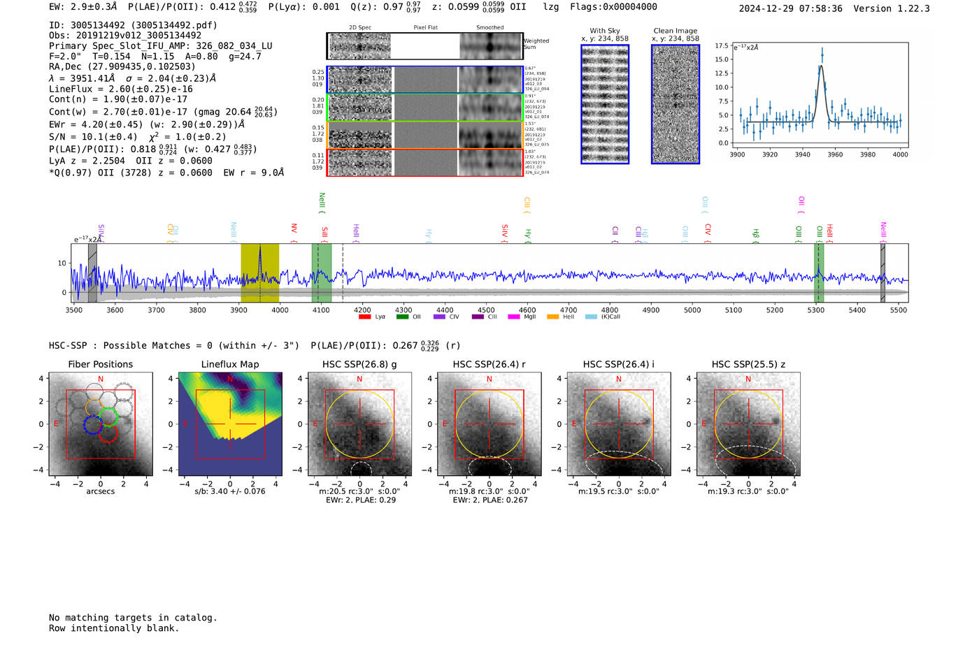
Task: Open the Lineflux Map panel
Action: click(230, 424)
